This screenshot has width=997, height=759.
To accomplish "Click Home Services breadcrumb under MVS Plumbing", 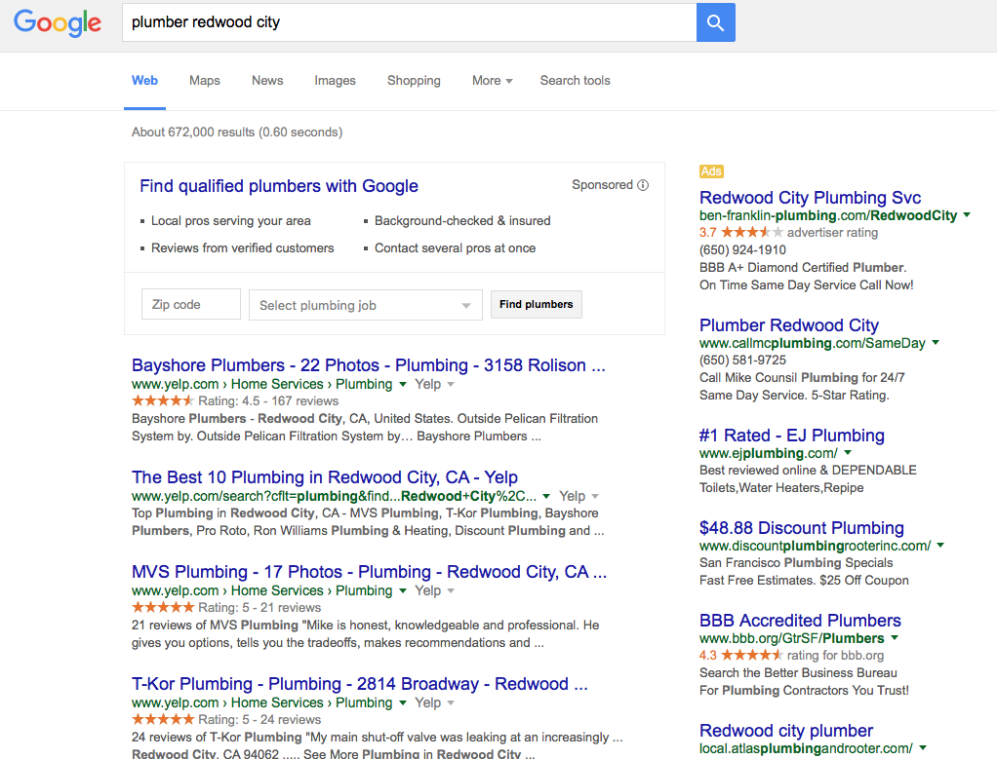I will click(x=277, y=590).
